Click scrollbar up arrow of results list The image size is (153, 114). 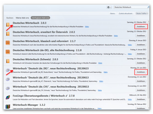[x=149, y=21]
